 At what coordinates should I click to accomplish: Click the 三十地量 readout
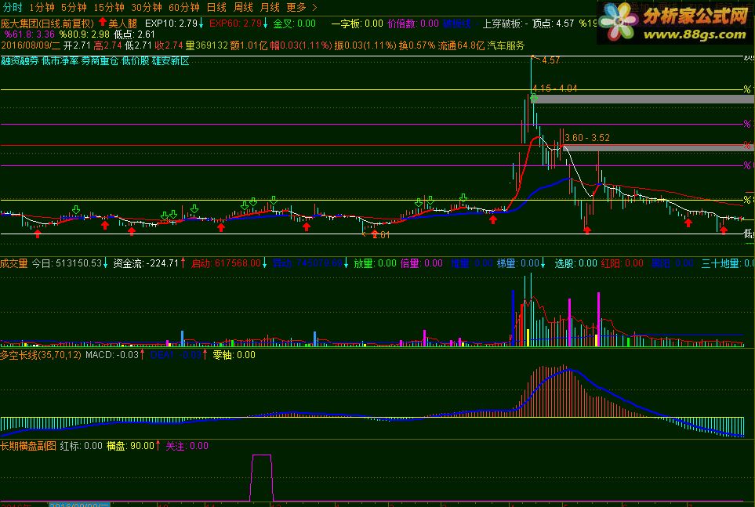728,263
